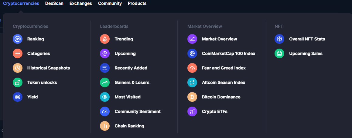Click the Most Visited eye icon

click(x=104, y=97)
